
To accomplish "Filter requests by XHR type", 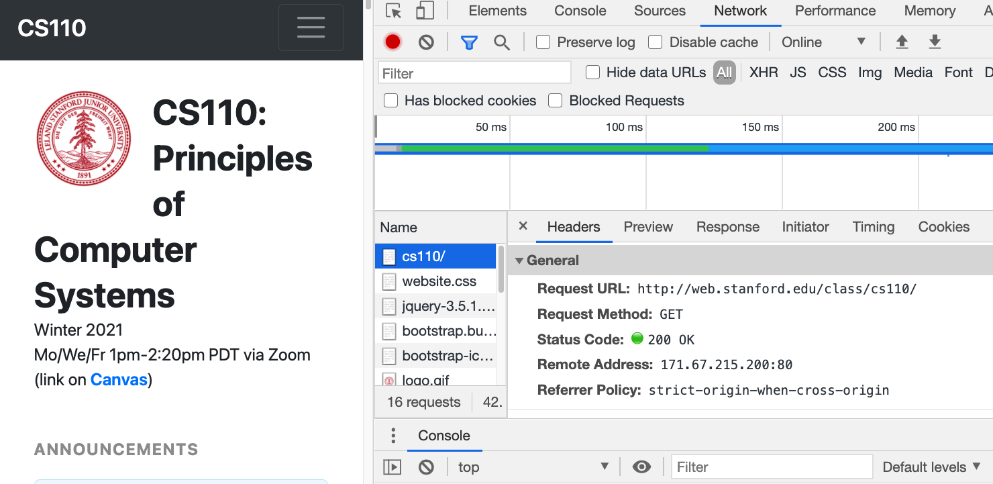I will pyautogui.click(x=764, y=72).
